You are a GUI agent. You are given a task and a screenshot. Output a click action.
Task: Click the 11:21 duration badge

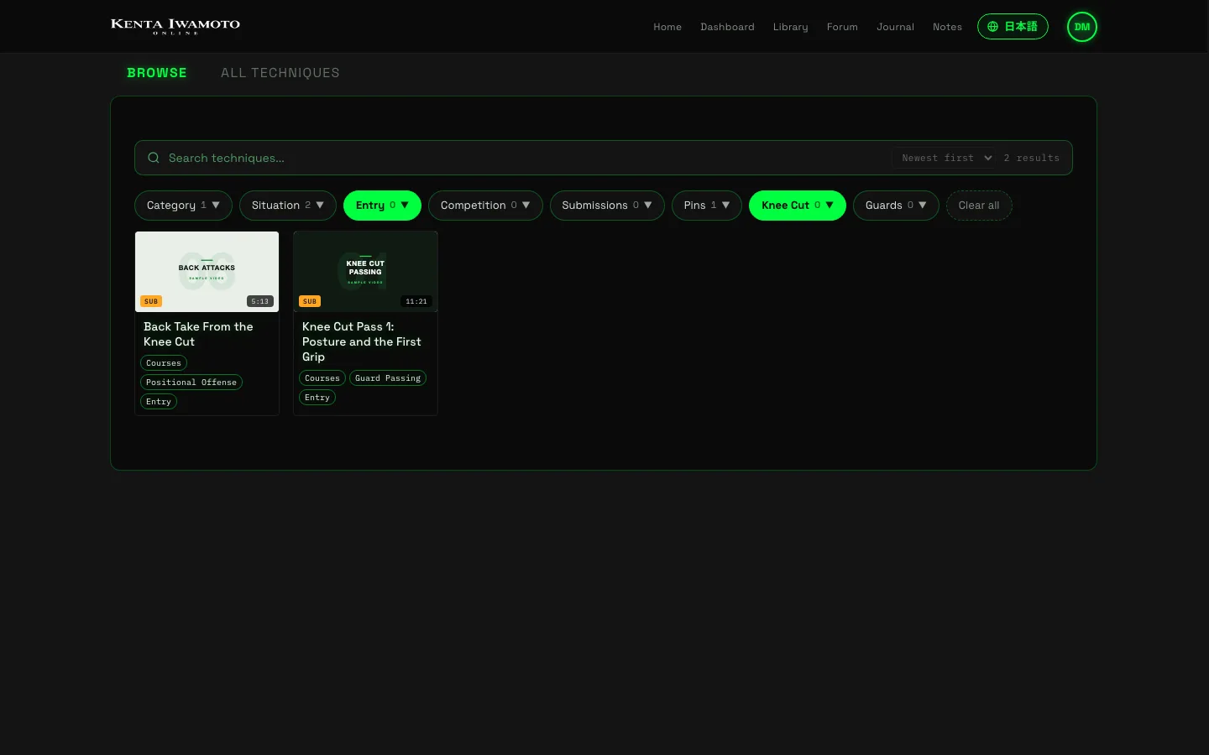[x=416, y=301]
